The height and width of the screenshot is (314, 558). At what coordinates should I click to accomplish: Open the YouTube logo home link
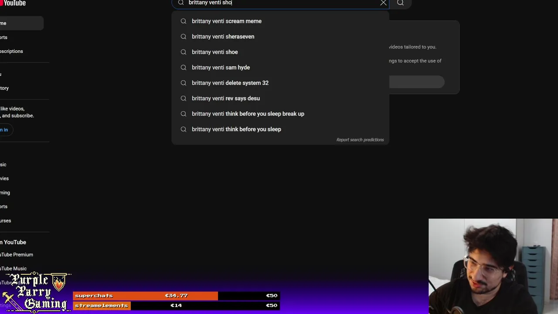(13, 3)
